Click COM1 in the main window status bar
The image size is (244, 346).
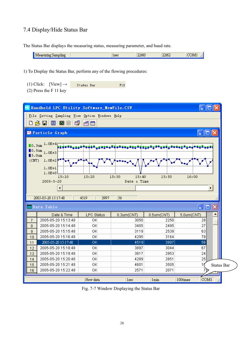coord(208,280)
